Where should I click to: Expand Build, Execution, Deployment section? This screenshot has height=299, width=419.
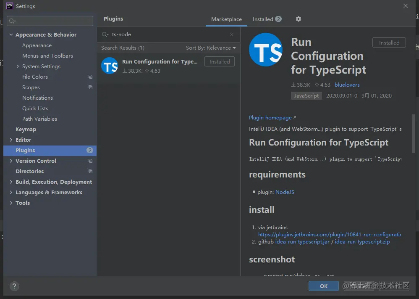tap(11, 182)
